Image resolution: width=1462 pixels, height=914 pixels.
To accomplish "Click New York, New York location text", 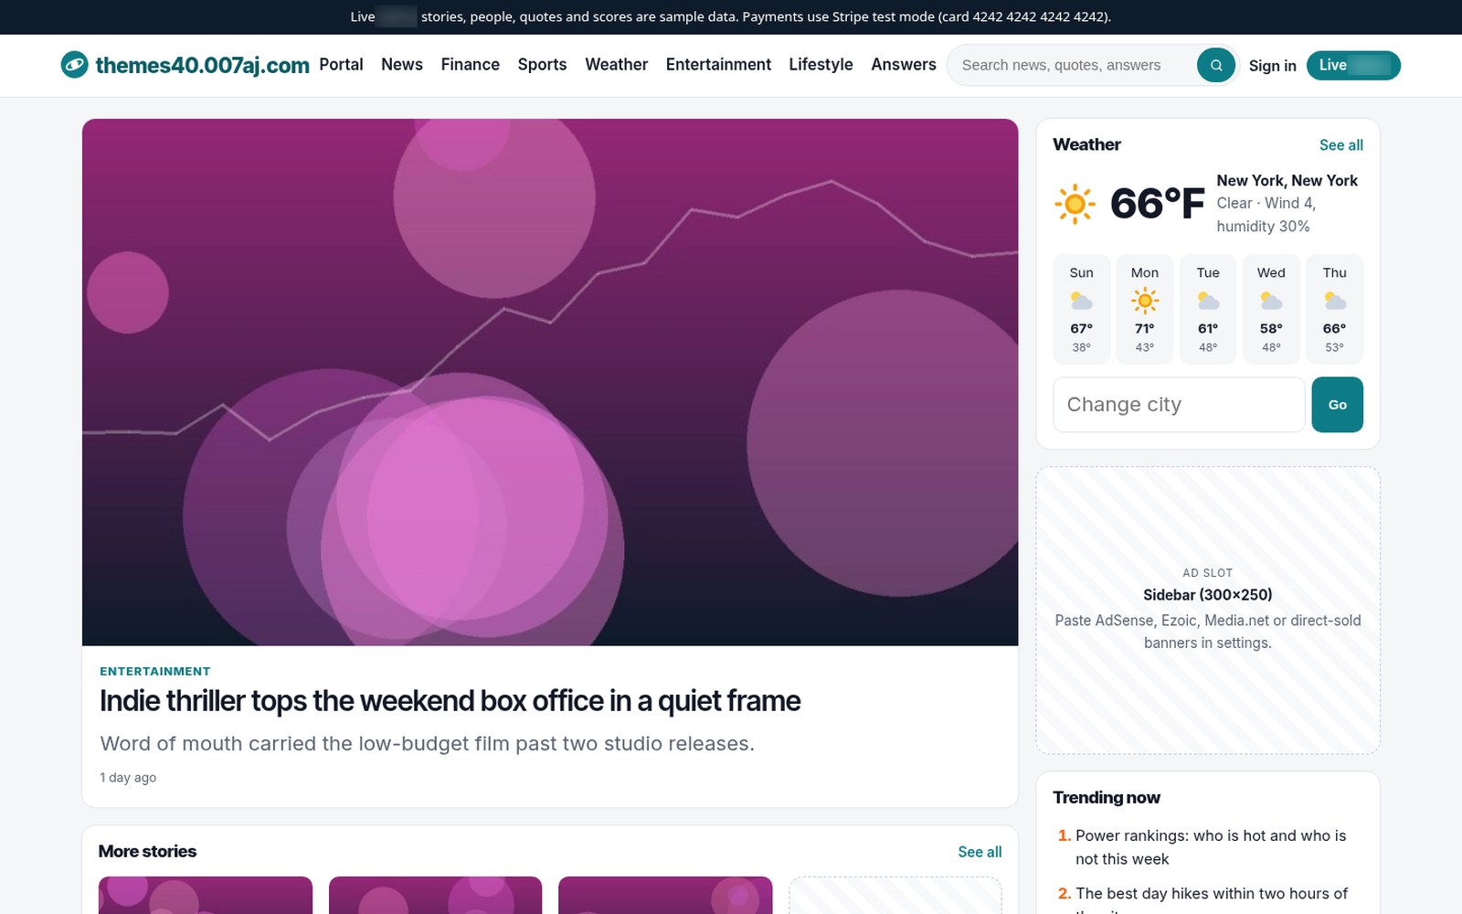I will coord(1287,180).
